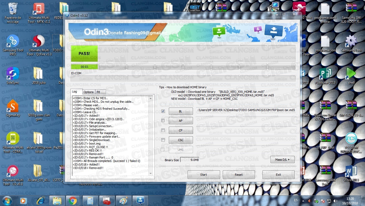
Task: Click the Exit button in Odin3
Action: pos(278,175)
